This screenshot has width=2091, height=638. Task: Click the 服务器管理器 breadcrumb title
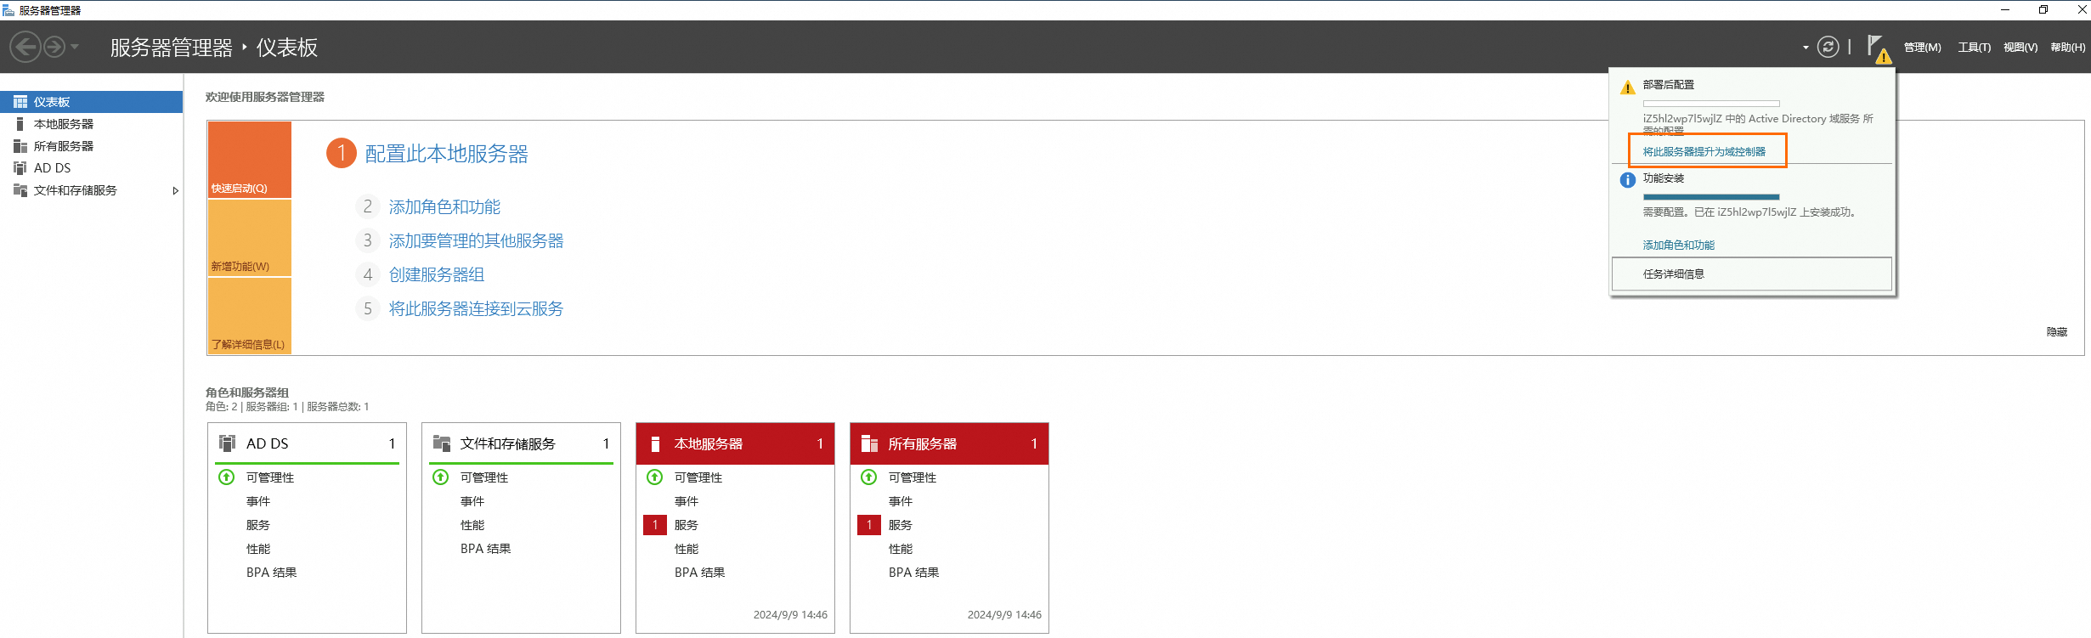(x=172, y=48)
